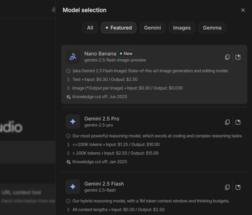252x215 pixels.
Task: Filter models by Gemma
Action: click(212, 28)
